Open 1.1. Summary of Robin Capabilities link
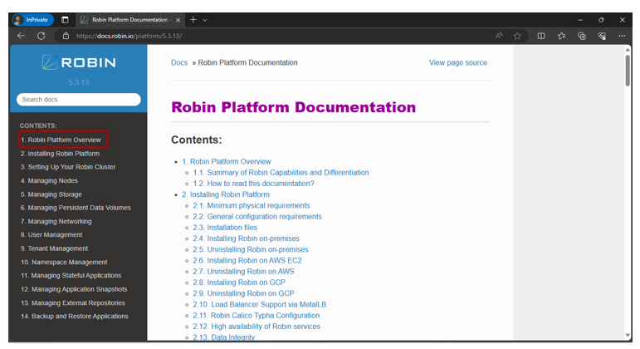The image size is (640, 349). (281, 173)
